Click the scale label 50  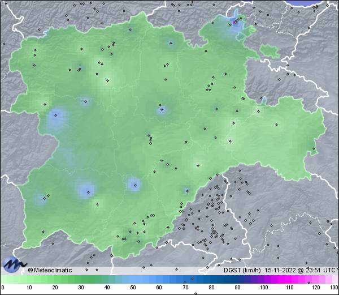click(x=133, y=288)
